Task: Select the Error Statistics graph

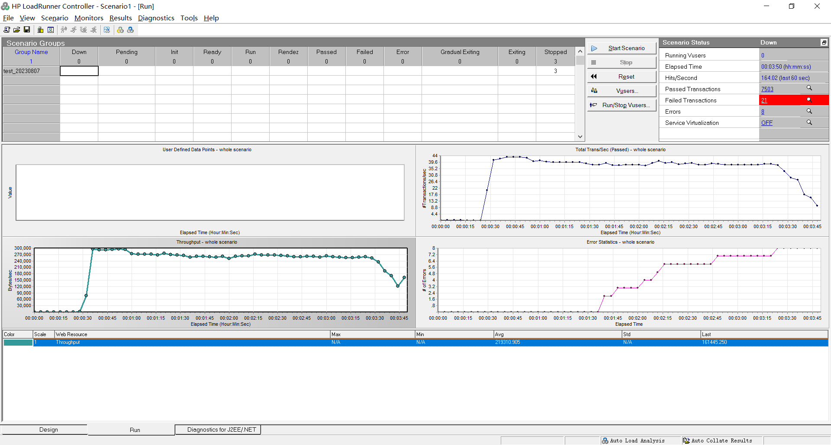Action: pos(622,283)
